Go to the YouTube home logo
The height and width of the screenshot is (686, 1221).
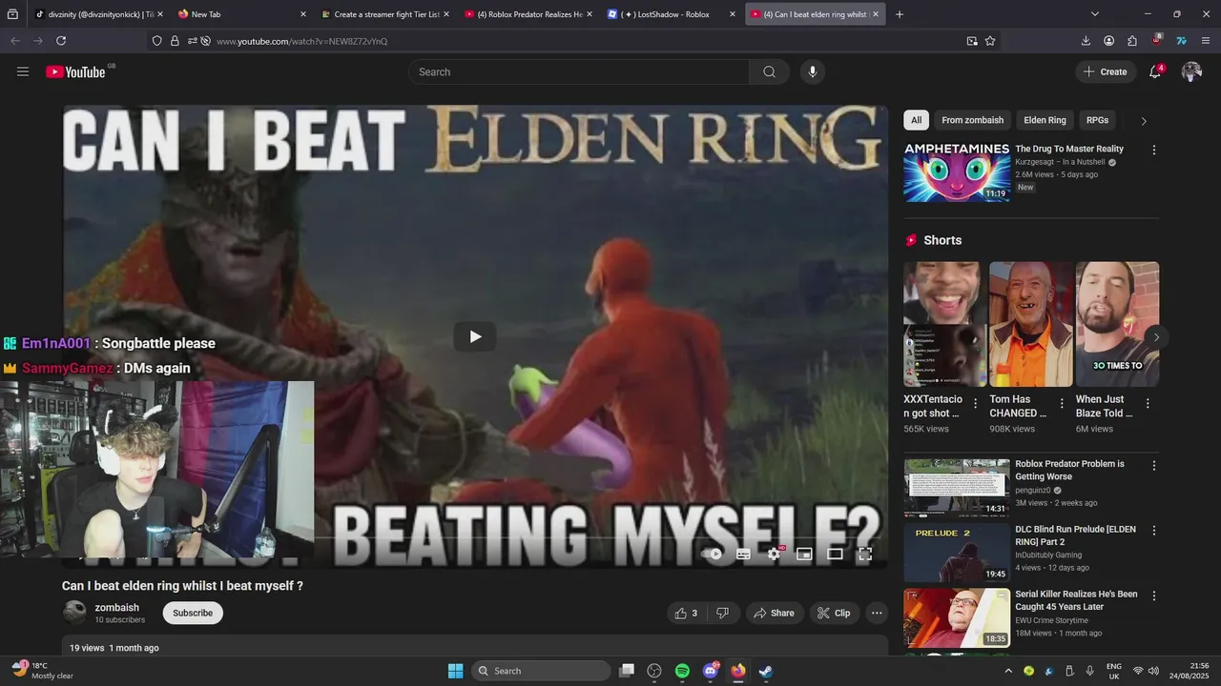click(75, 71)
